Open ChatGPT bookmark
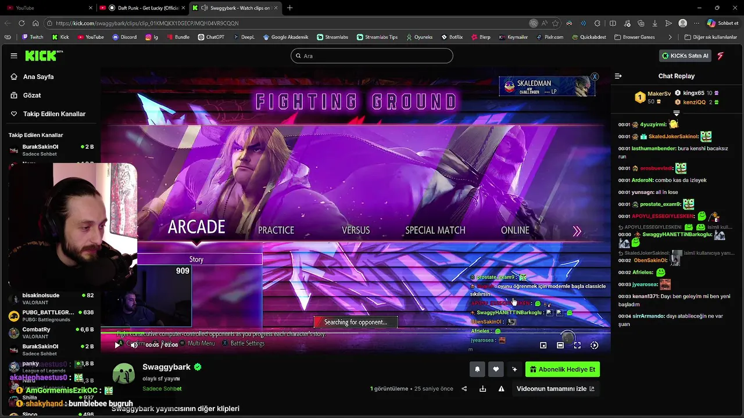 211,37
